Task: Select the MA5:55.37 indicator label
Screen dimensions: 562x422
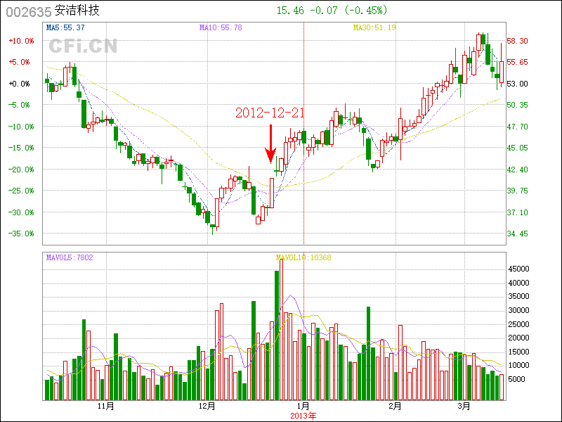Action: [x=65, y=27]
